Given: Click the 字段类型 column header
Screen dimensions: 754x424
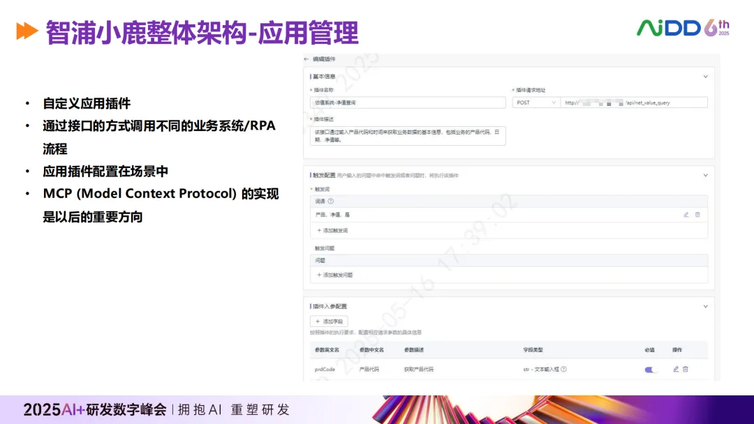Looking at the screenshot, I should [533, 349].
